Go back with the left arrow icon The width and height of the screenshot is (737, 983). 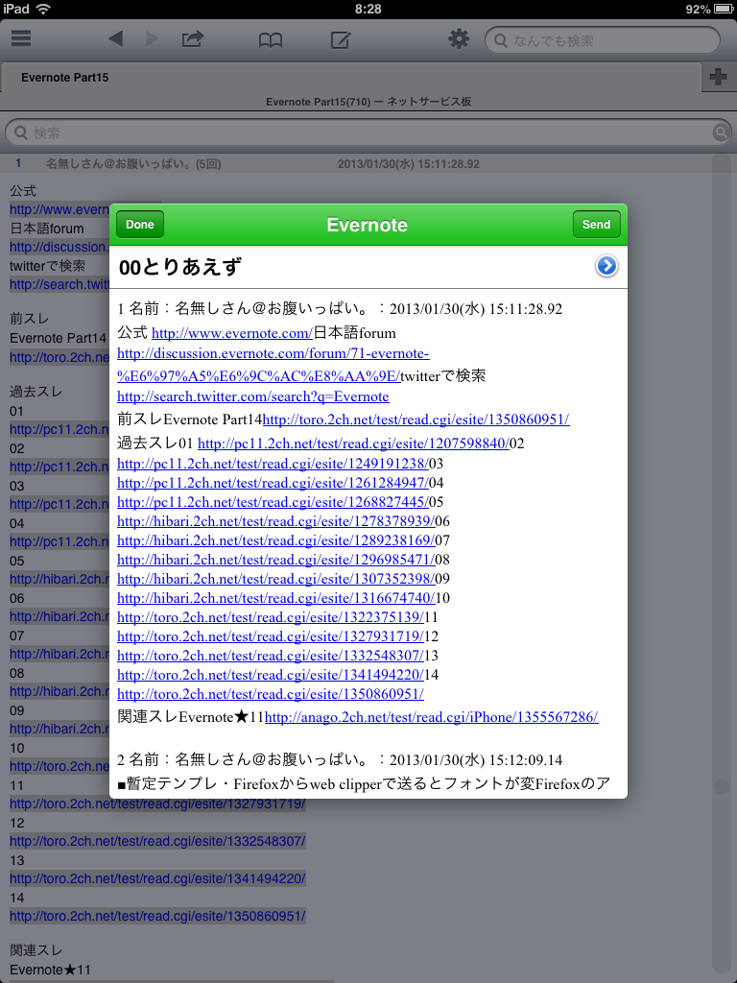pos(115,38)
